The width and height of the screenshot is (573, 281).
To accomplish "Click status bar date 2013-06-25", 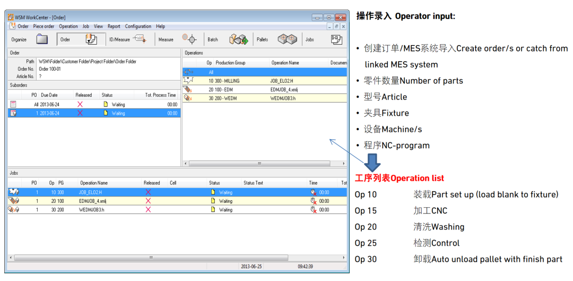I will pos(251,266).
